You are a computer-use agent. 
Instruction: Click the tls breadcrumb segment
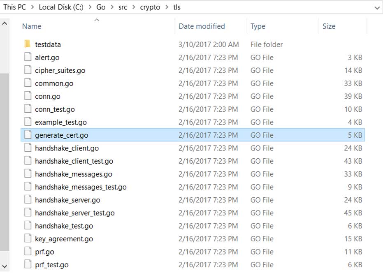click(177, 7)
